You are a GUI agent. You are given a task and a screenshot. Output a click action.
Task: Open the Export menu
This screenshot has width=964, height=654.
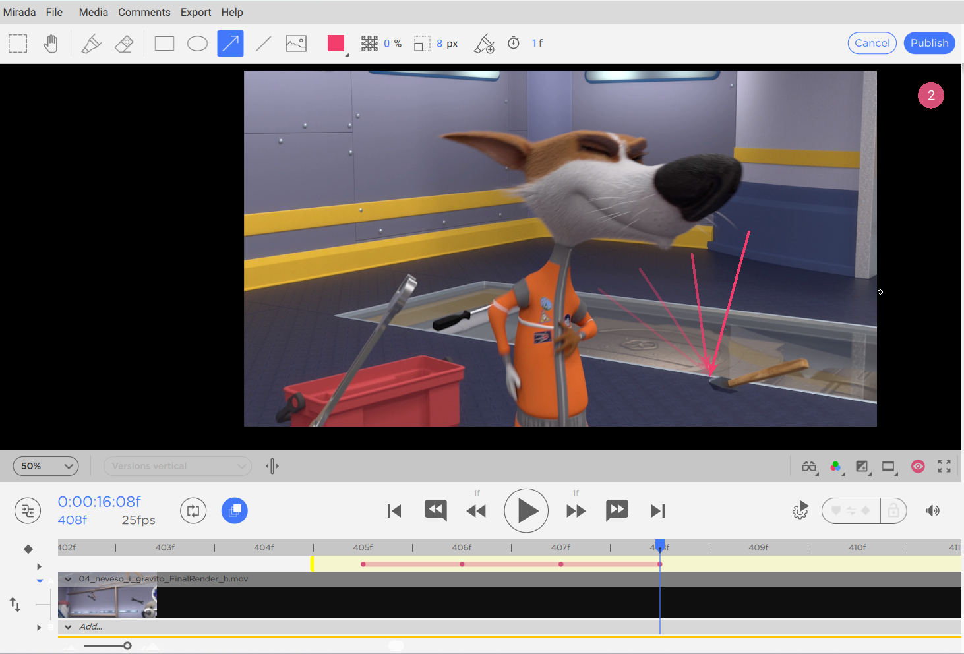196,12
